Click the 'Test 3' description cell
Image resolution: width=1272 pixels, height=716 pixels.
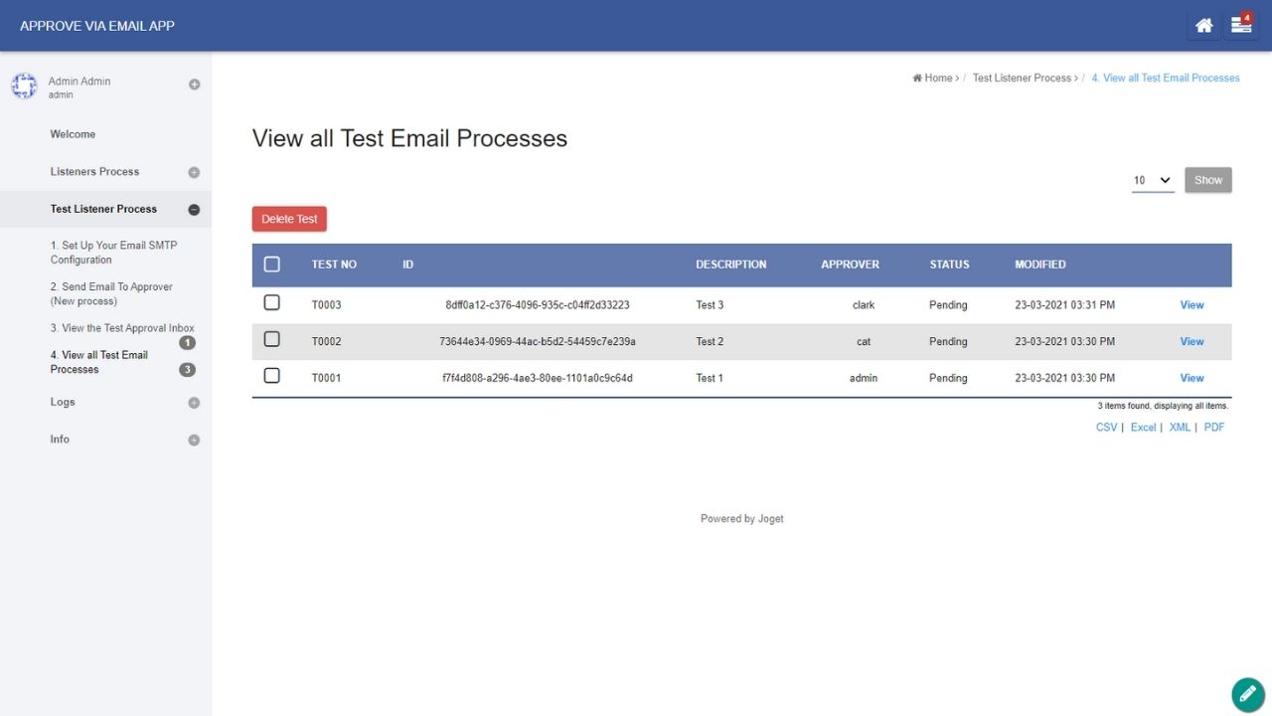(710, 305)
